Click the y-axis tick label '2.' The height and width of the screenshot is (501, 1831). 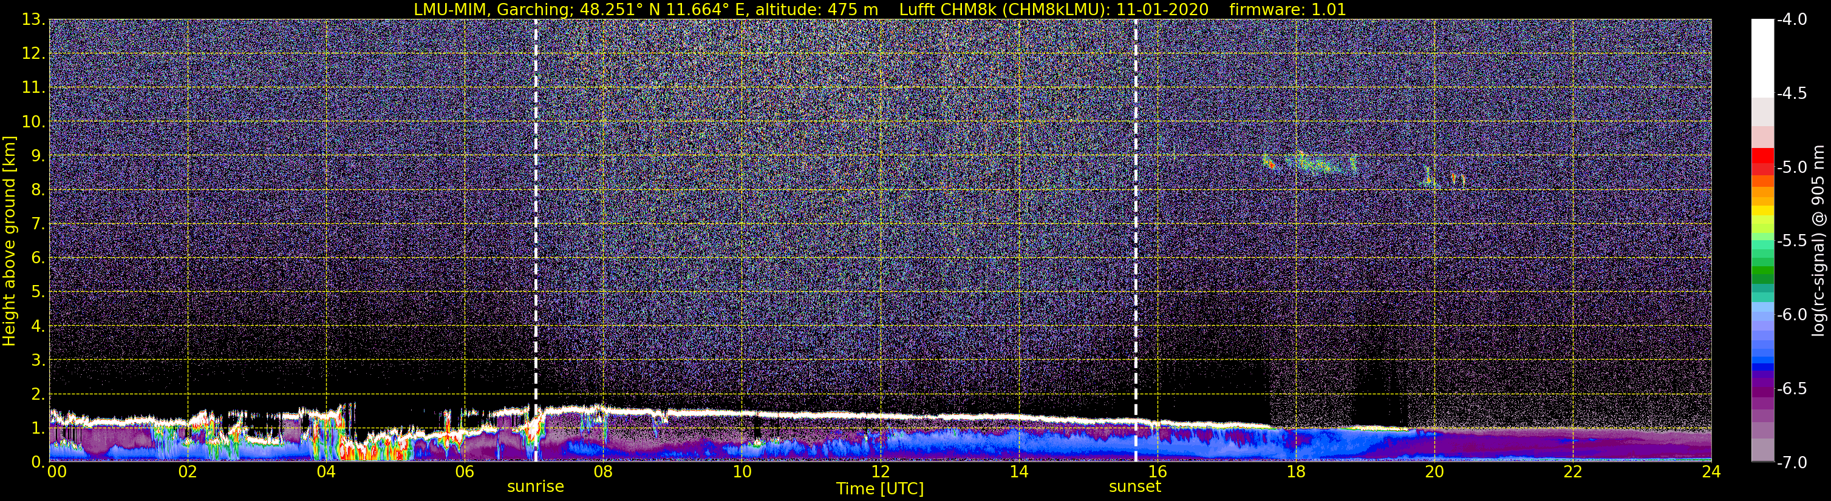click(x=38, y=395)
